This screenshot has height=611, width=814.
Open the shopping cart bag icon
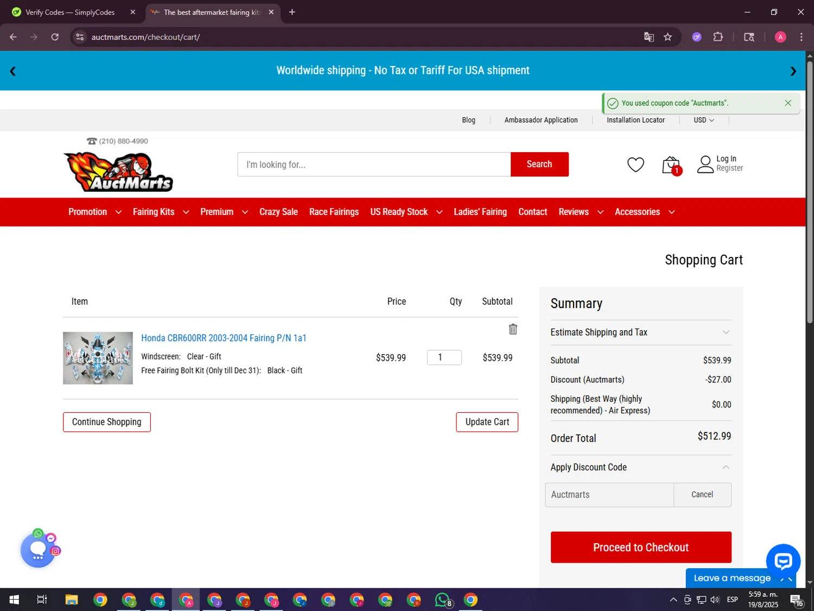coord(671,165)
